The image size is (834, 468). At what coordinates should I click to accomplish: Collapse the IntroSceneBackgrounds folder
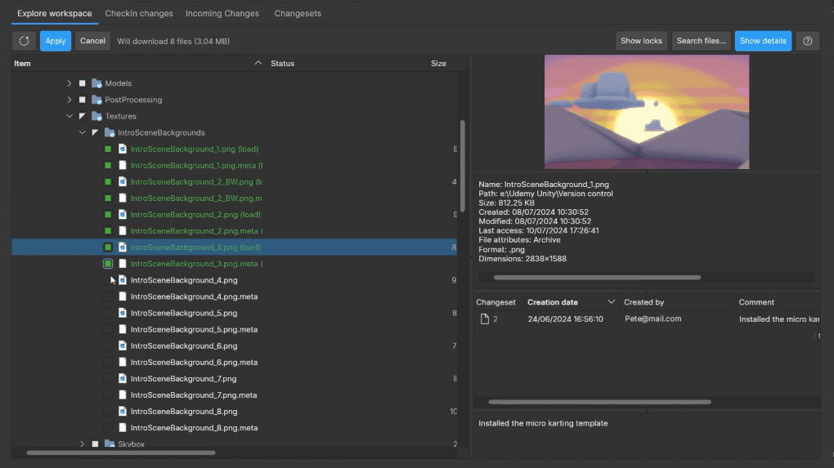coord(82,133)
